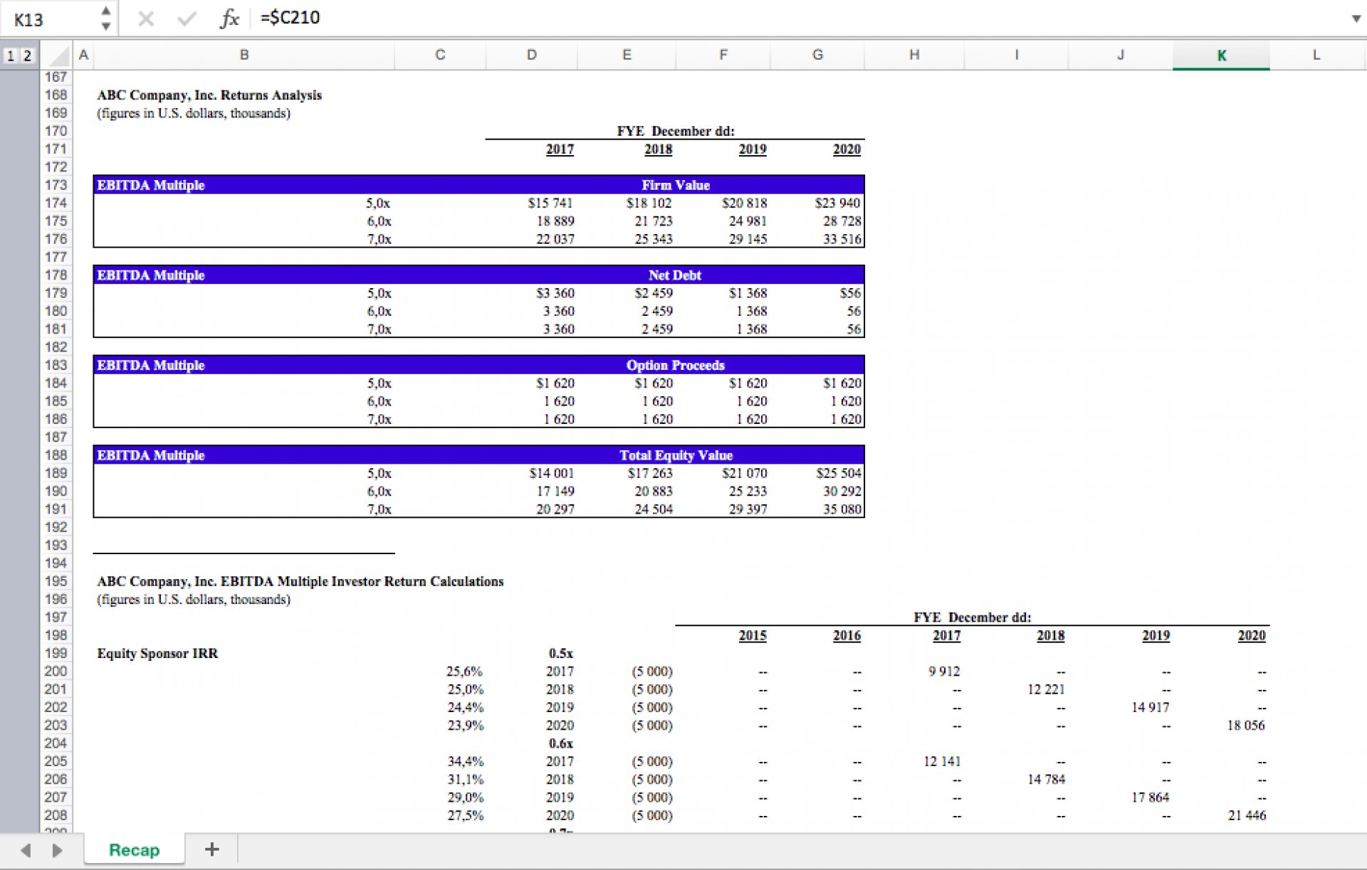Open the insert function fx button

229,18
